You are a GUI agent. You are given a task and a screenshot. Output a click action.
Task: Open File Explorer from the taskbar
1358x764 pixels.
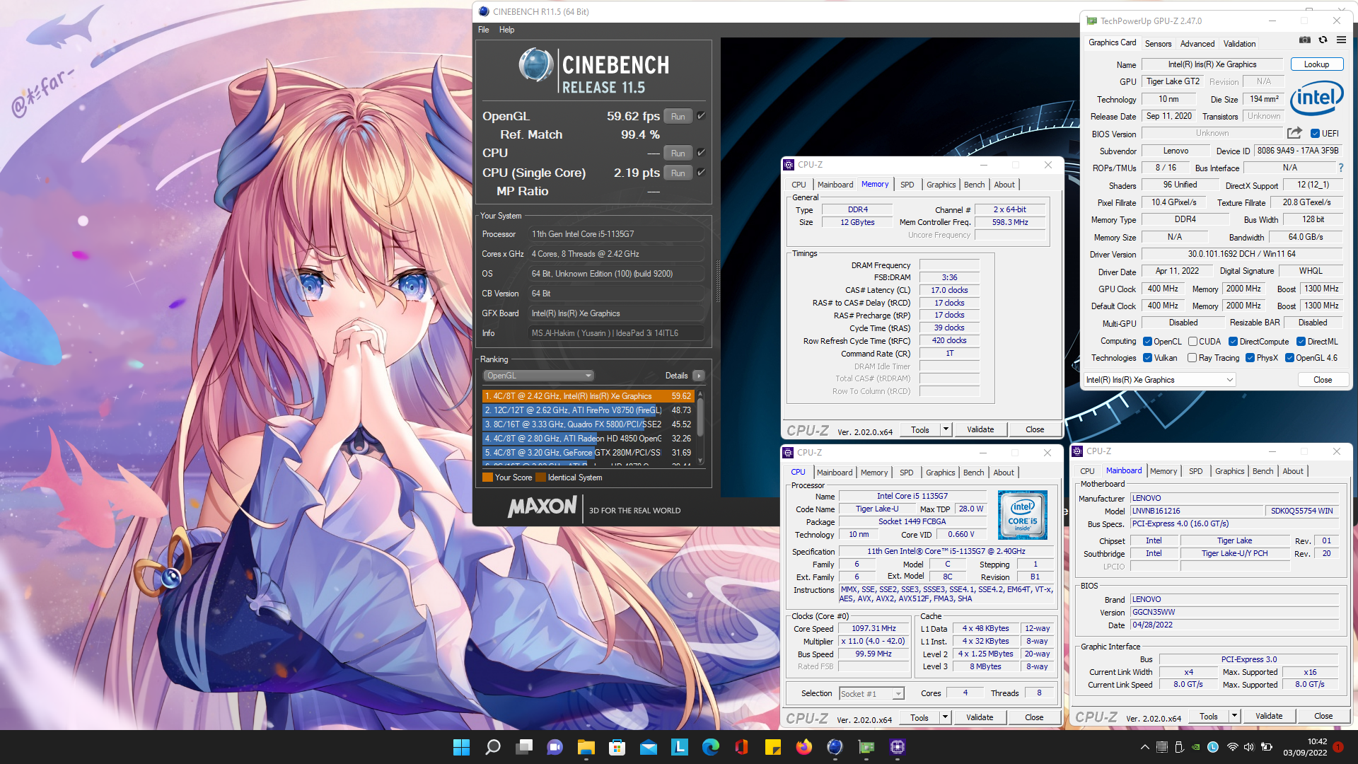tap(586, 747)
